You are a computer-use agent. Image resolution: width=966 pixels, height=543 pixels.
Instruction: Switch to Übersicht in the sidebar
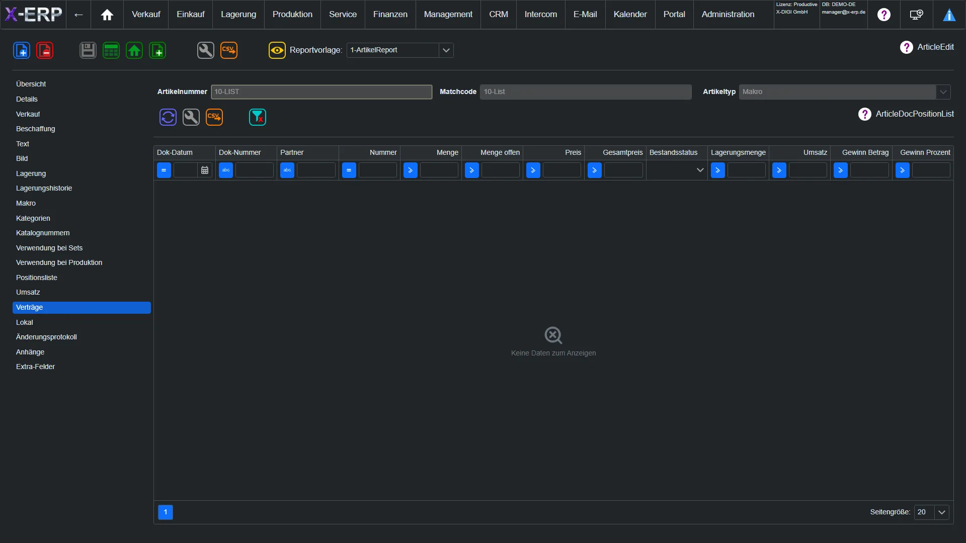pyautogui.click(x=82, y=84)
